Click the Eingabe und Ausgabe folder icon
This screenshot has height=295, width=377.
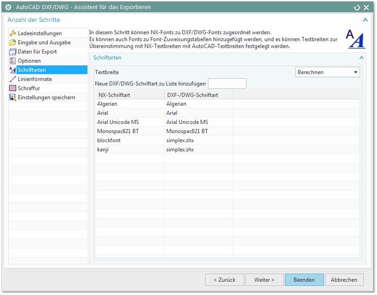click(x=13, y=42)
